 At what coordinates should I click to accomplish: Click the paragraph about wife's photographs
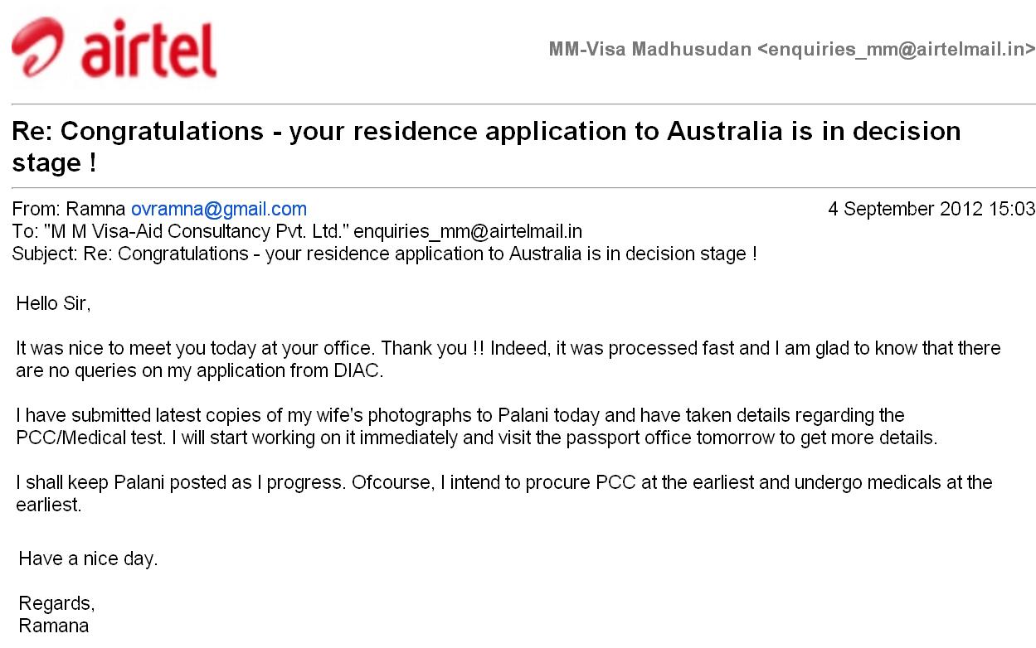pyautogui.click(x=477, y=426)
